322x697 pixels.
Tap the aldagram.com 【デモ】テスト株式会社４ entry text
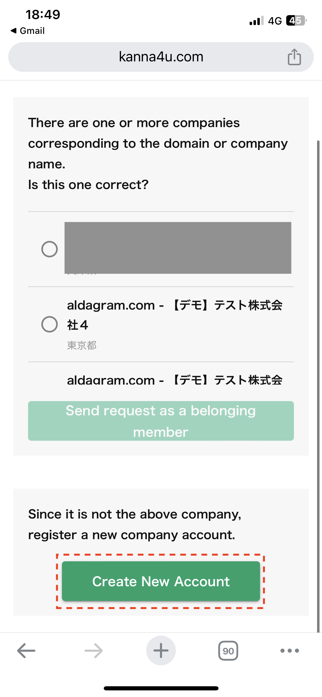pos(174,315)
